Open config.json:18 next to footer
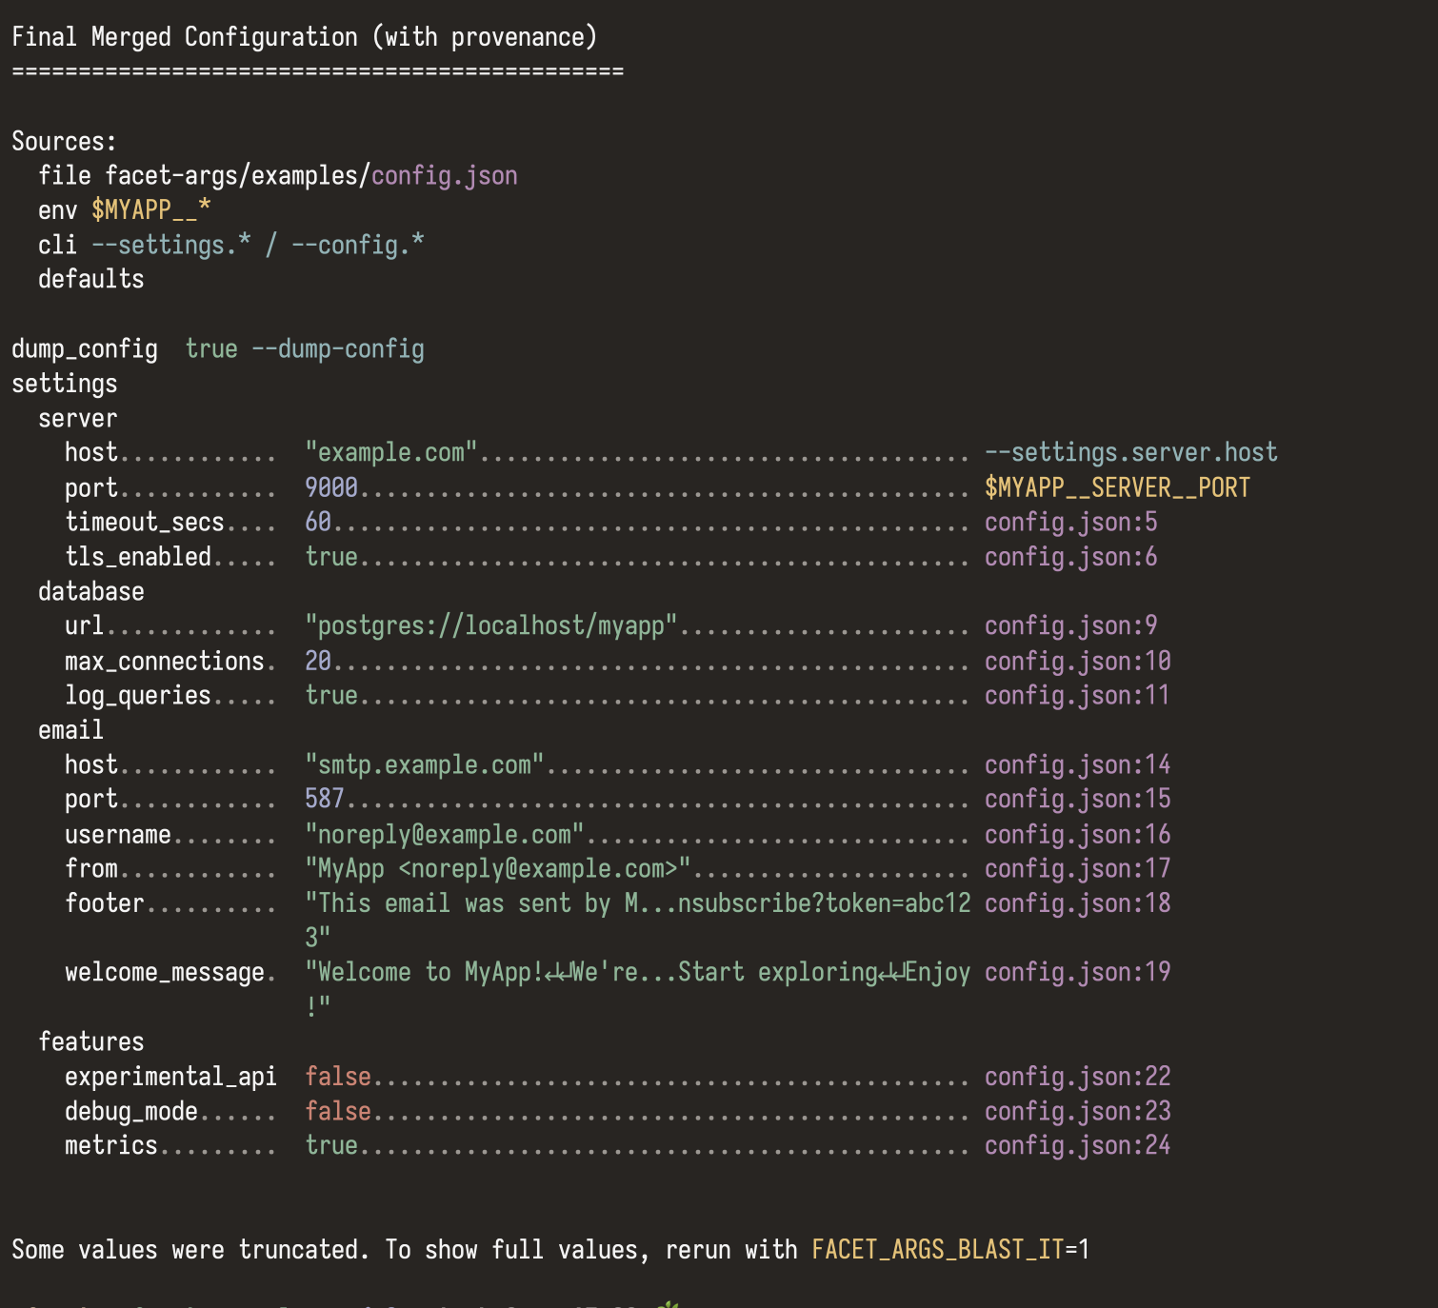Viewport: 1438px width, 1308px height. tap(1076, 902)
